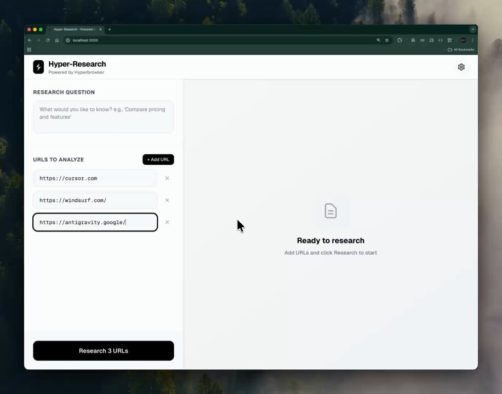
Task: Open the apps grid in bookmarks bar
Action: [29, 50]
